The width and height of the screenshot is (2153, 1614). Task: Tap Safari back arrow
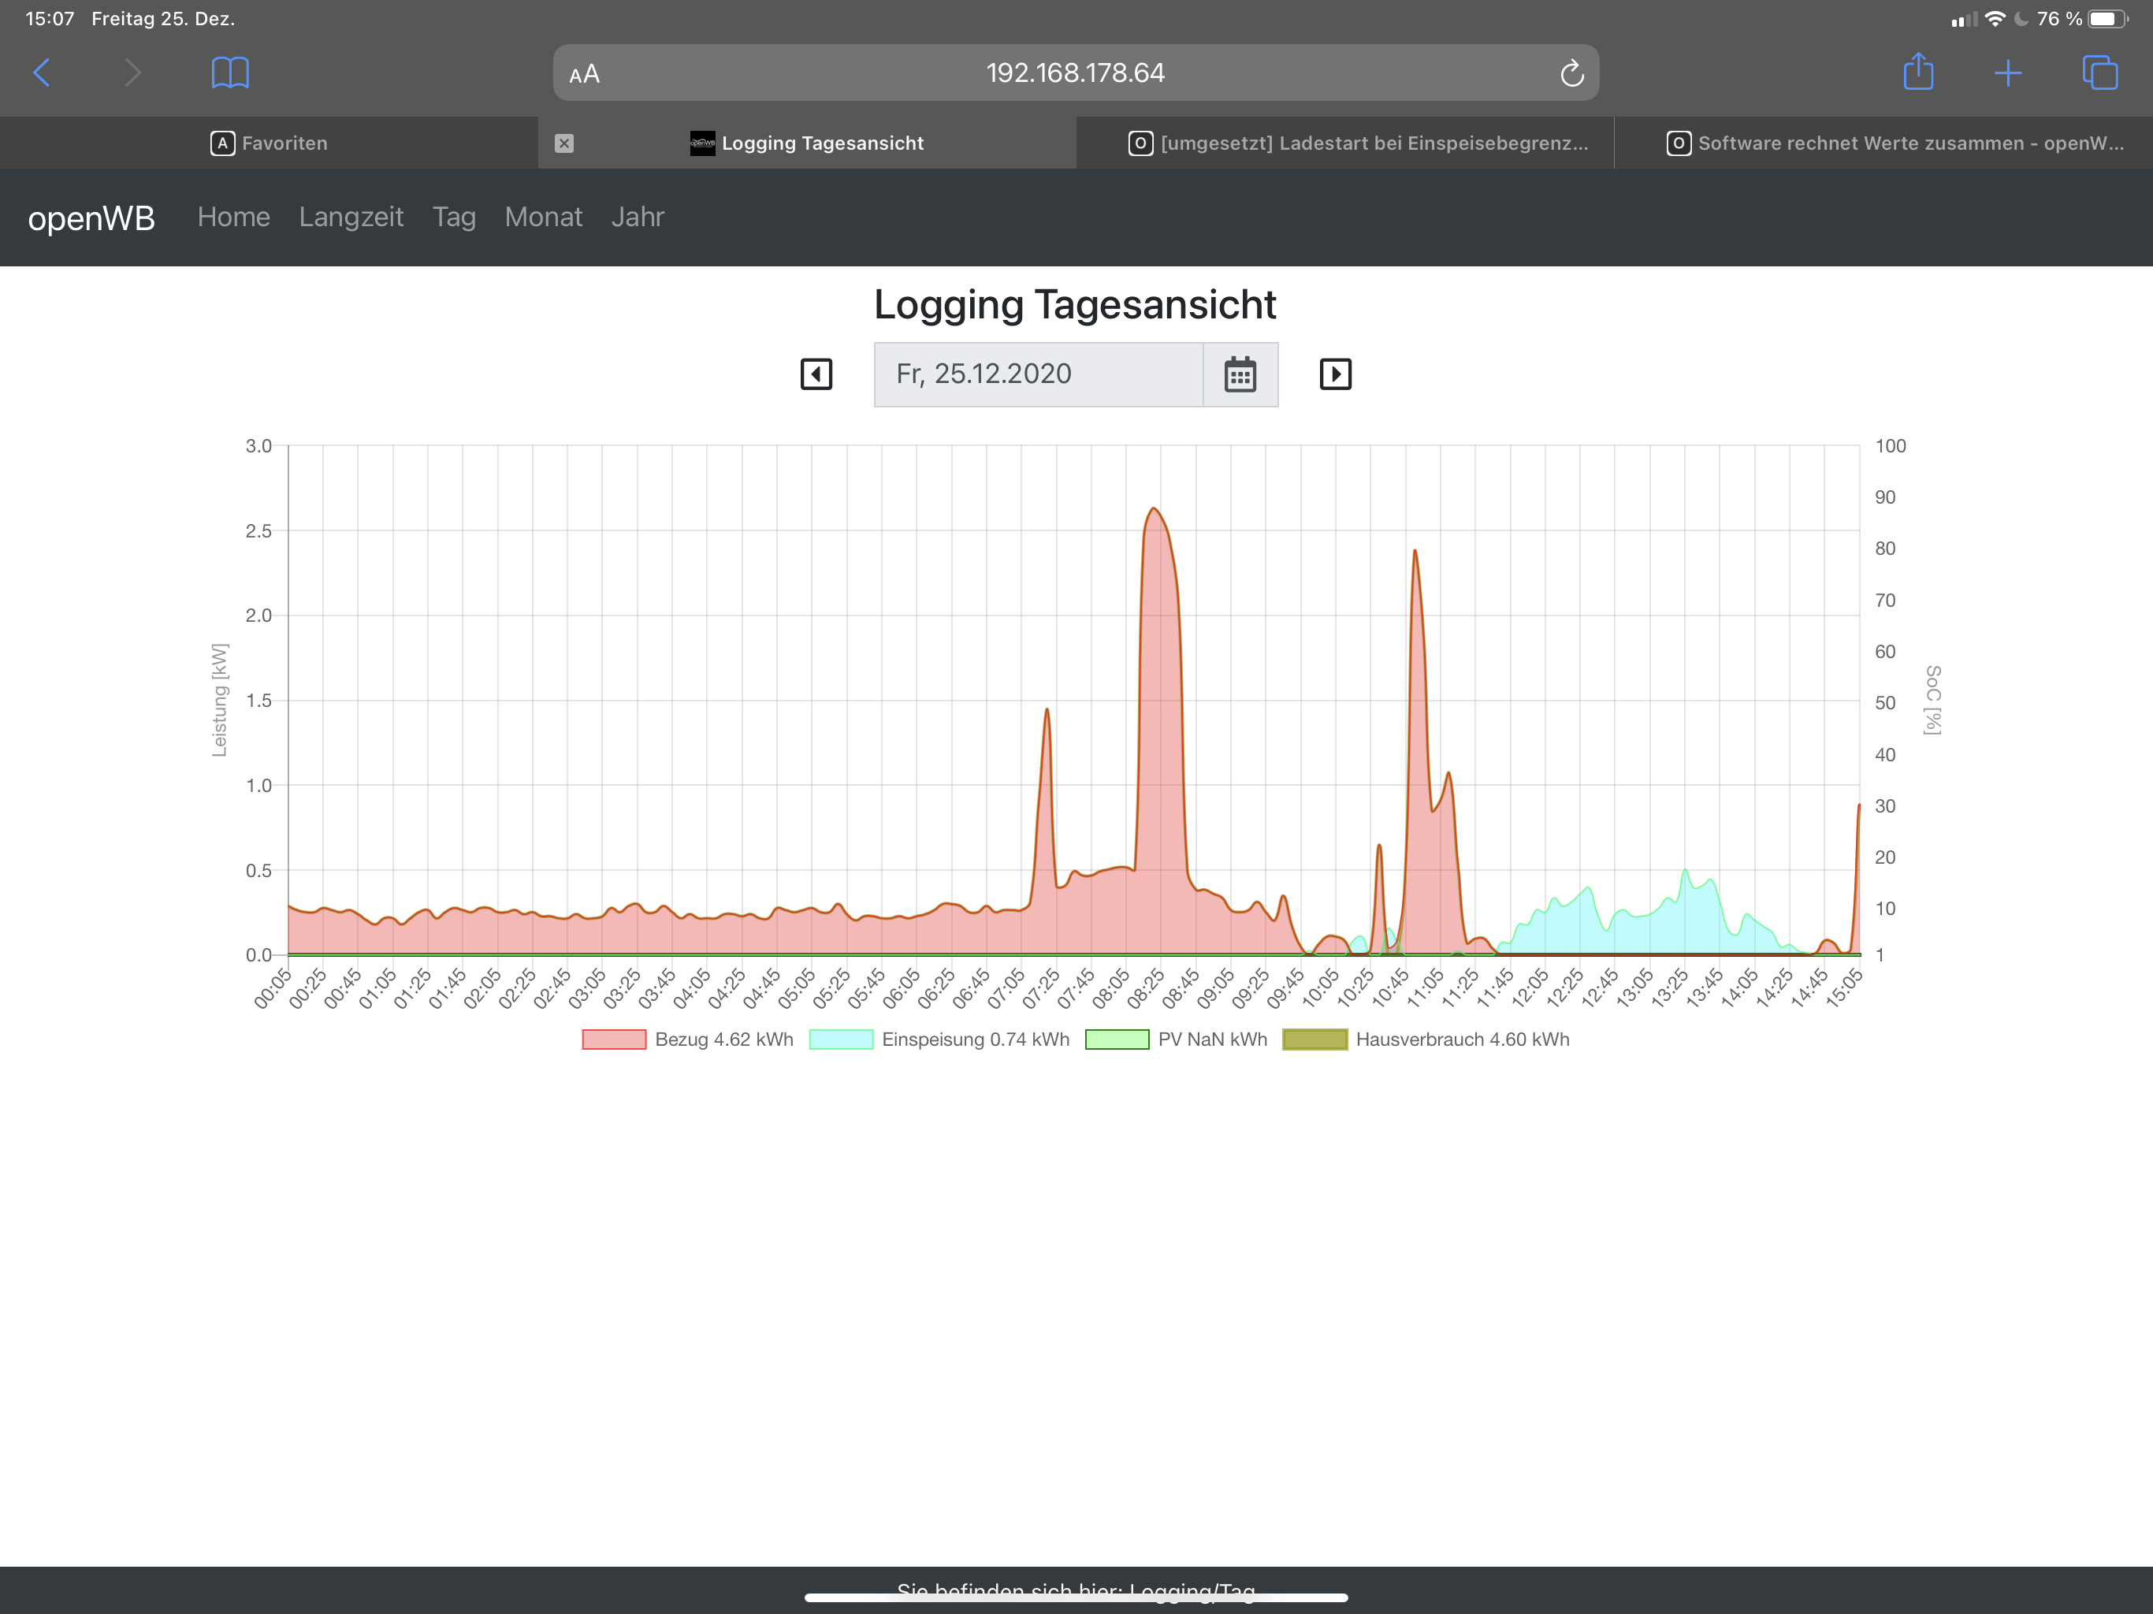coord(42,73)
